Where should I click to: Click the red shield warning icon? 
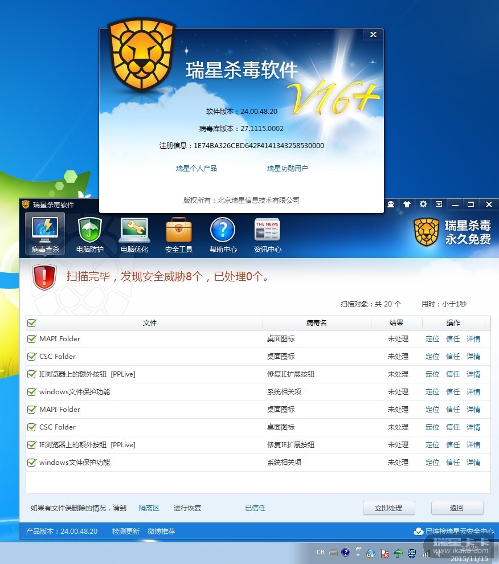(44, 277)
